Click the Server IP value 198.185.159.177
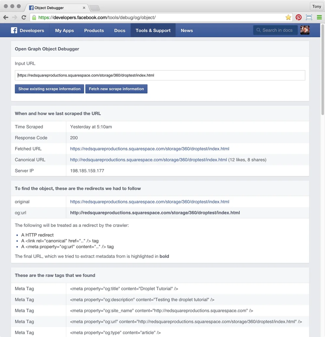 point(87,171)
